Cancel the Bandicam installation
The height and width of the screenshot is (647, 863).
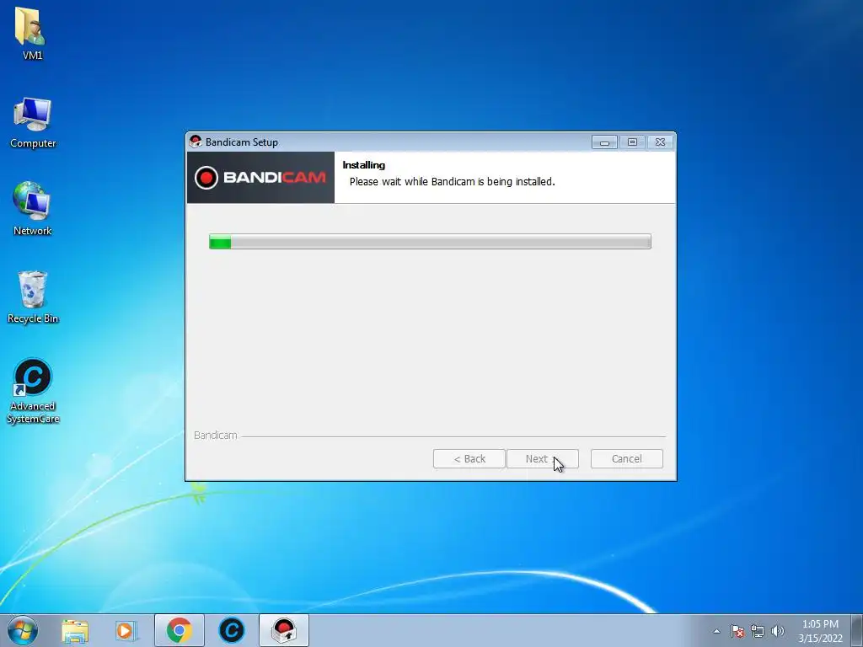626,459
